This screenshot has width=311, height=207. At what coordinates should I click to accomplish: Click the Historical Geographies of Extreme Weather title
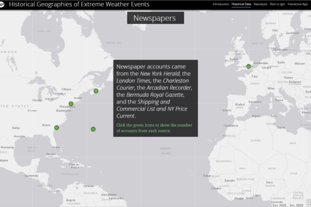click(x=78, y=5)
